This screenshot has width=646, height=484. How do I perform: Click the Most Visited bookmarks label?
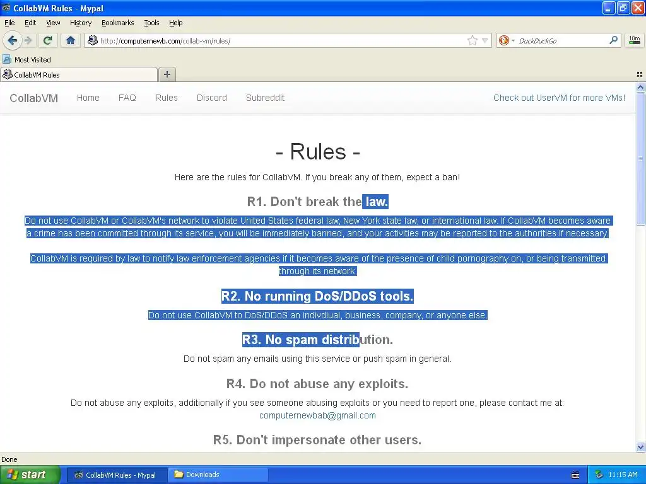coord(33,60)
